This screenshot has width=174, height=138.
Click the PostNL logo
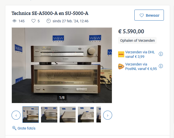click(x=121, y=67)
